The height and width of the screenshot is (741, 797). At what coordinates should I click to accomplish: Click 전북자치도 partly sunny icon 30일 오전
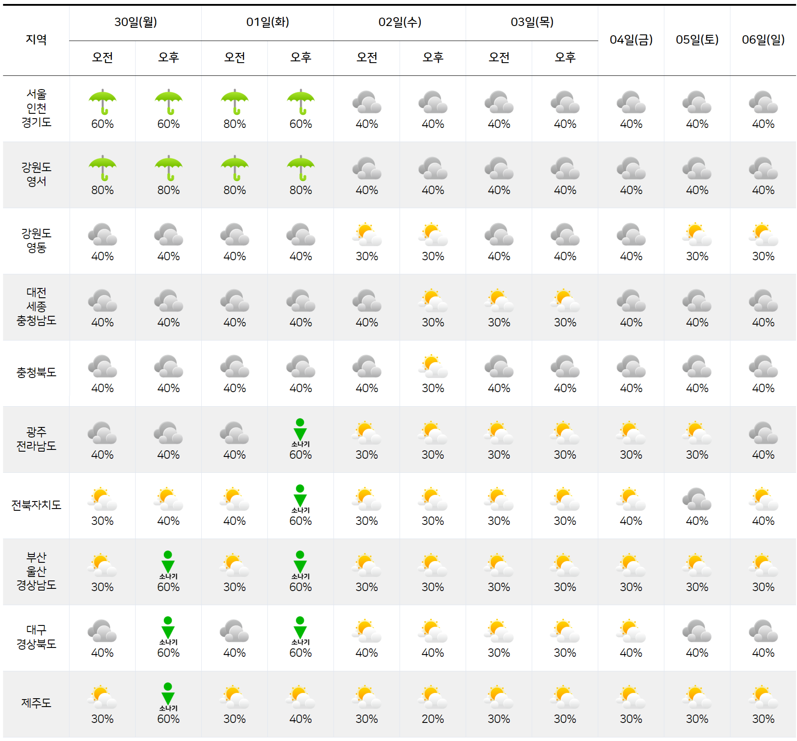click(102, 499)
